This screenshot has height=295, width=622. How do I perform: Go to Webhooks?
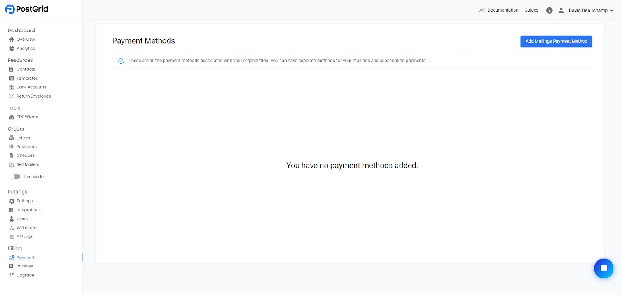27,228
